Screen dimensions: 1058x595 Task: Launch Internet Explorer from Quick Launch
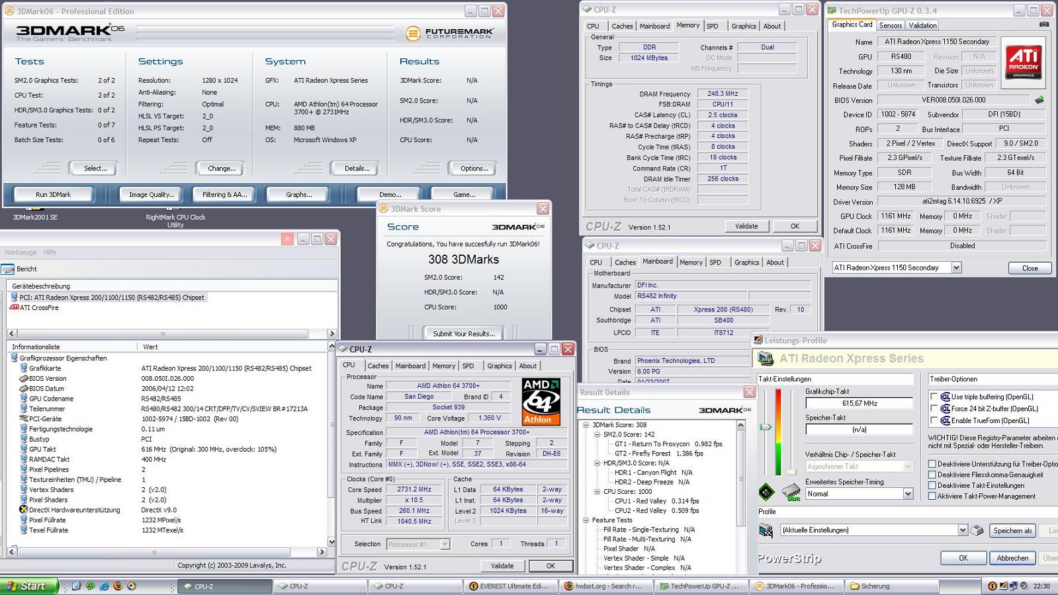[104, 586]
